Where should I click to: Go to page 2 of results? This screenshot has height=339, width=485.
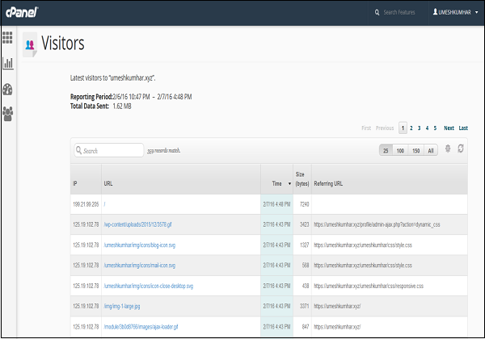point(411,128)
